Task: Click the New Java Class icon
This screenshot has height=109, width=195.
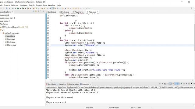Action: pyautogui.click(x=37, y=8)
